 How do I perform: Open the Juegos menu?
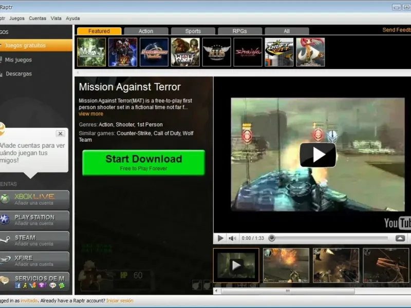[17, 18]
